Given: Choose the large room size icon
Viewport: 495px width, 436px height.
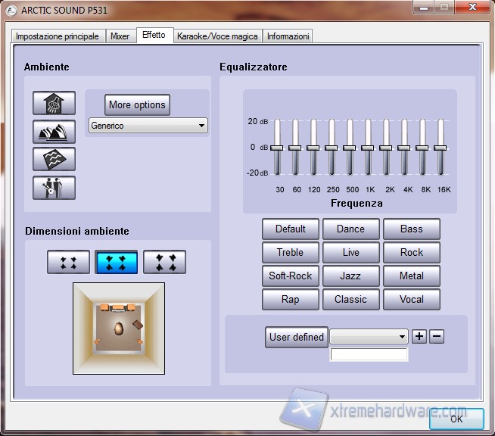Looking at the screenshot, I should (x=164, y=262).
